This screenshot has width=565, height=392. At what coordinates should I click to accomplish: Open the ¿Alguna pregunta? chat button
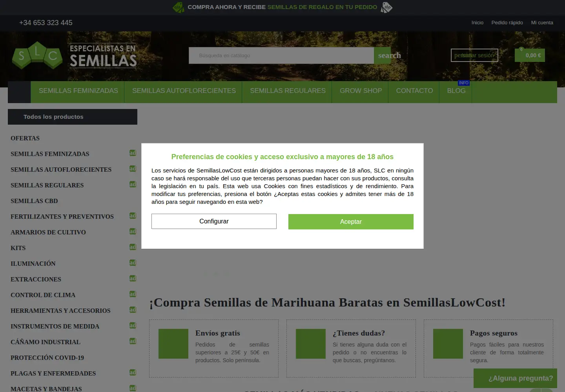coord(515,378)
